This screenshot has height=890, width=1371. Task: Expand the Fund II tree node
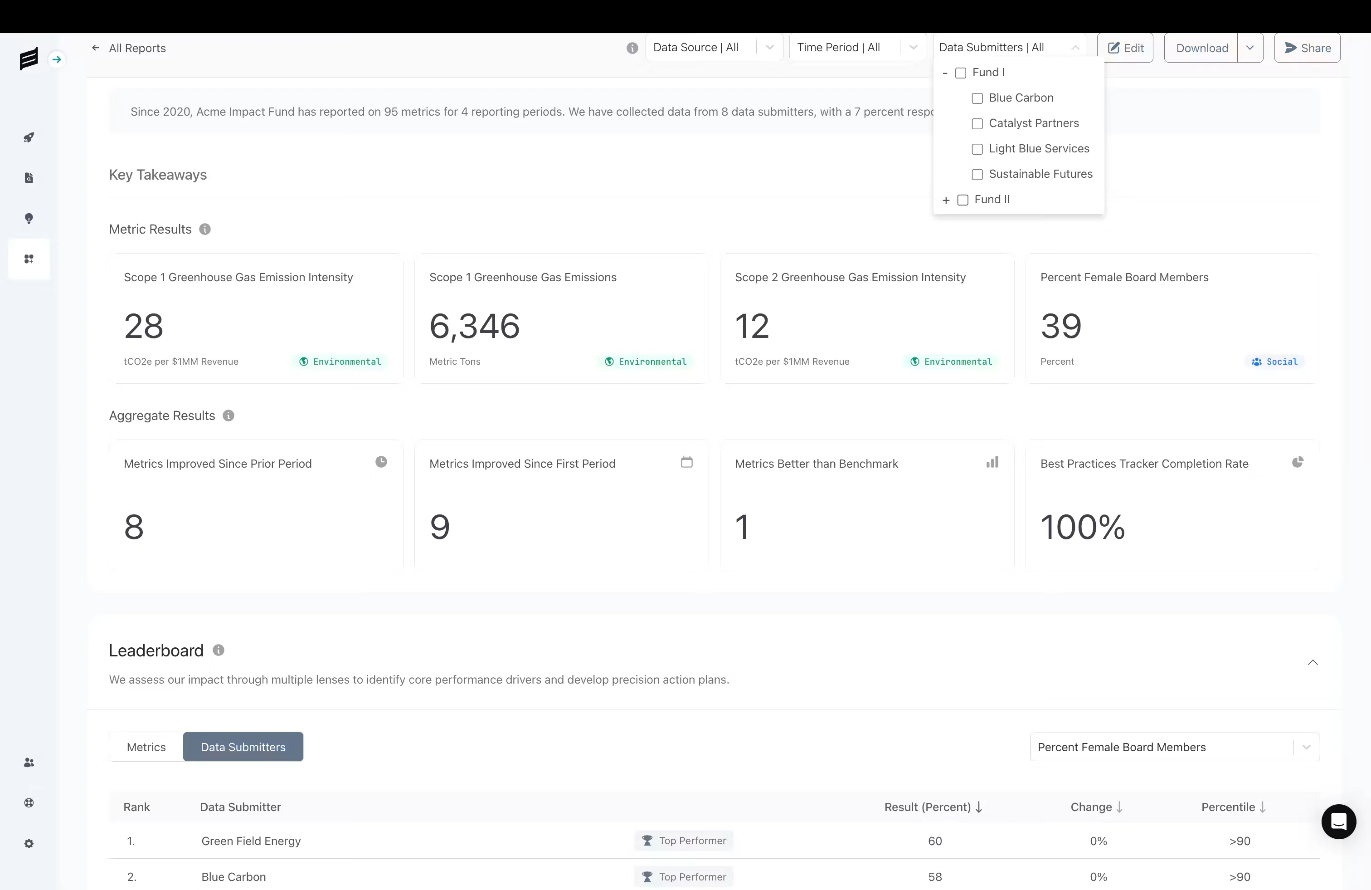click(946, 200)
